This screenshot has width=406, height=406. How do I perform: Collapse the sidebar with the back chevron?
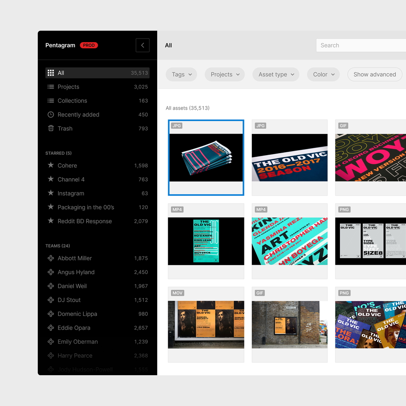[x=143, y=45]
